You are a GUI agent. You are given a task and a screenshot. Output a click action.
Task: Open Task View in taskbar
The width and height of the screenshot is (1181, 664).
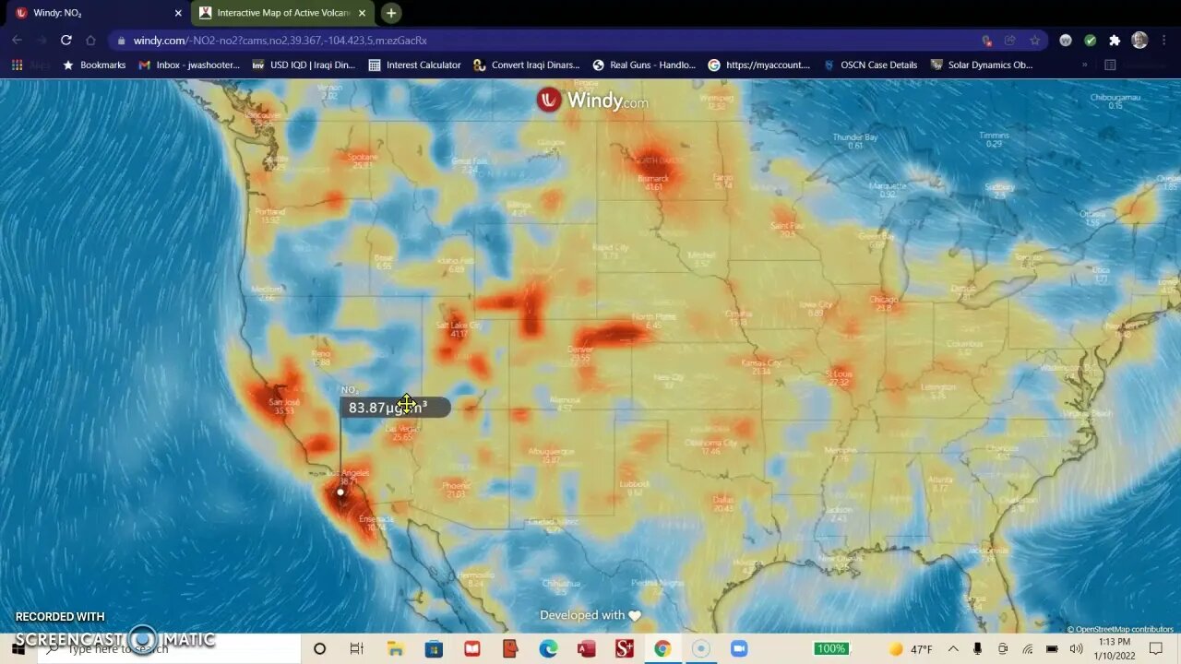click(356, 649)
